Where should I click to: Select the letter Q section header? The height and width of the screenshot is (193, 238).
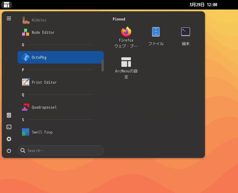[23, 95]
